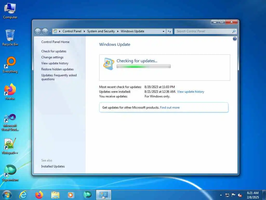Viewport: 266px width, 200px height.
Task: Click the search magnifier icon
Action: click(234, 31)
